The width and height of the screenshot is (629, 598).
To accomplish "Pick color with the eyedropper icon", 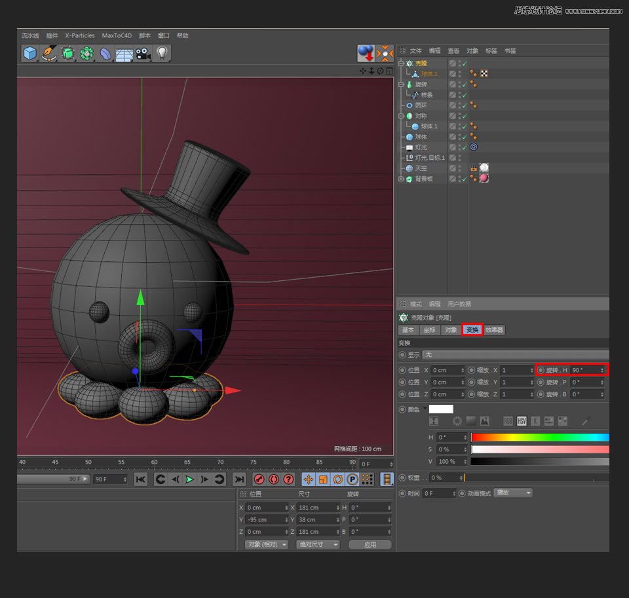I will coord(587,420).
